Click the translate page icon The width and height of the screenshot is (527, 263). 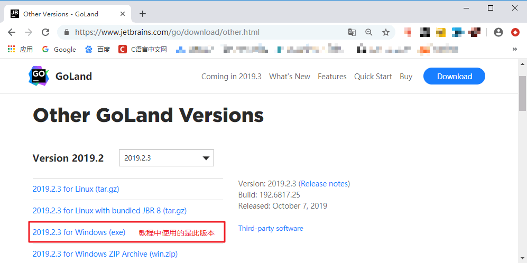(x=352, y=32)
